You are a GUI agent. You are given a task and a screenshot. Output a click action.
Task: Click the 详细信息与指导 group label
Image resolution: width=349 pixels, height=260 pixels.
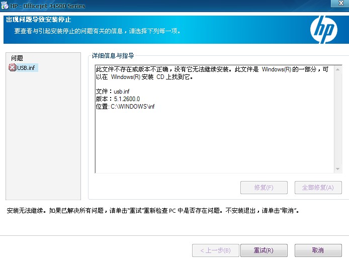(113, 55)
